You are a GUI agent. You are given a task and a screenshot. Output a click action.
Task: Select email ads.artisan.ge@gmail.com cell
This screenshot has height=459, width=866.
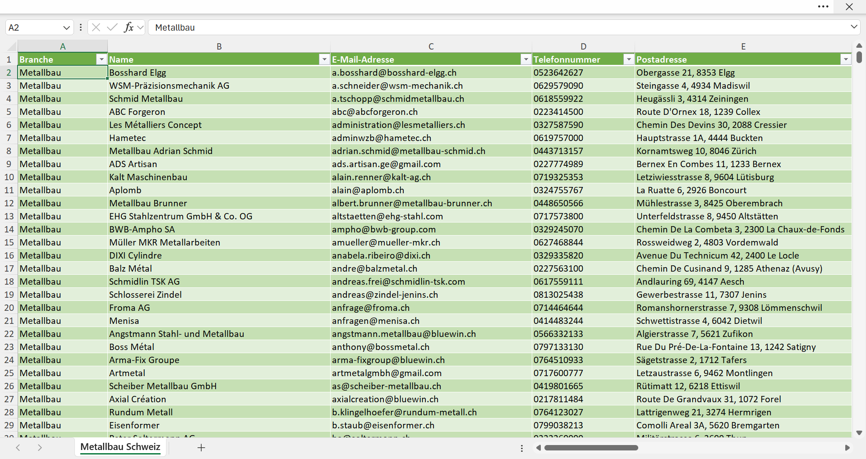click(x=431, y=164)
